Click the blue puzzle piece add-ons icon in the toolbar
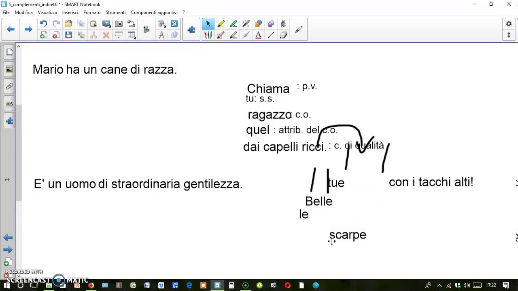The width and height of the screenshot is (518, 291). (191, 29)
